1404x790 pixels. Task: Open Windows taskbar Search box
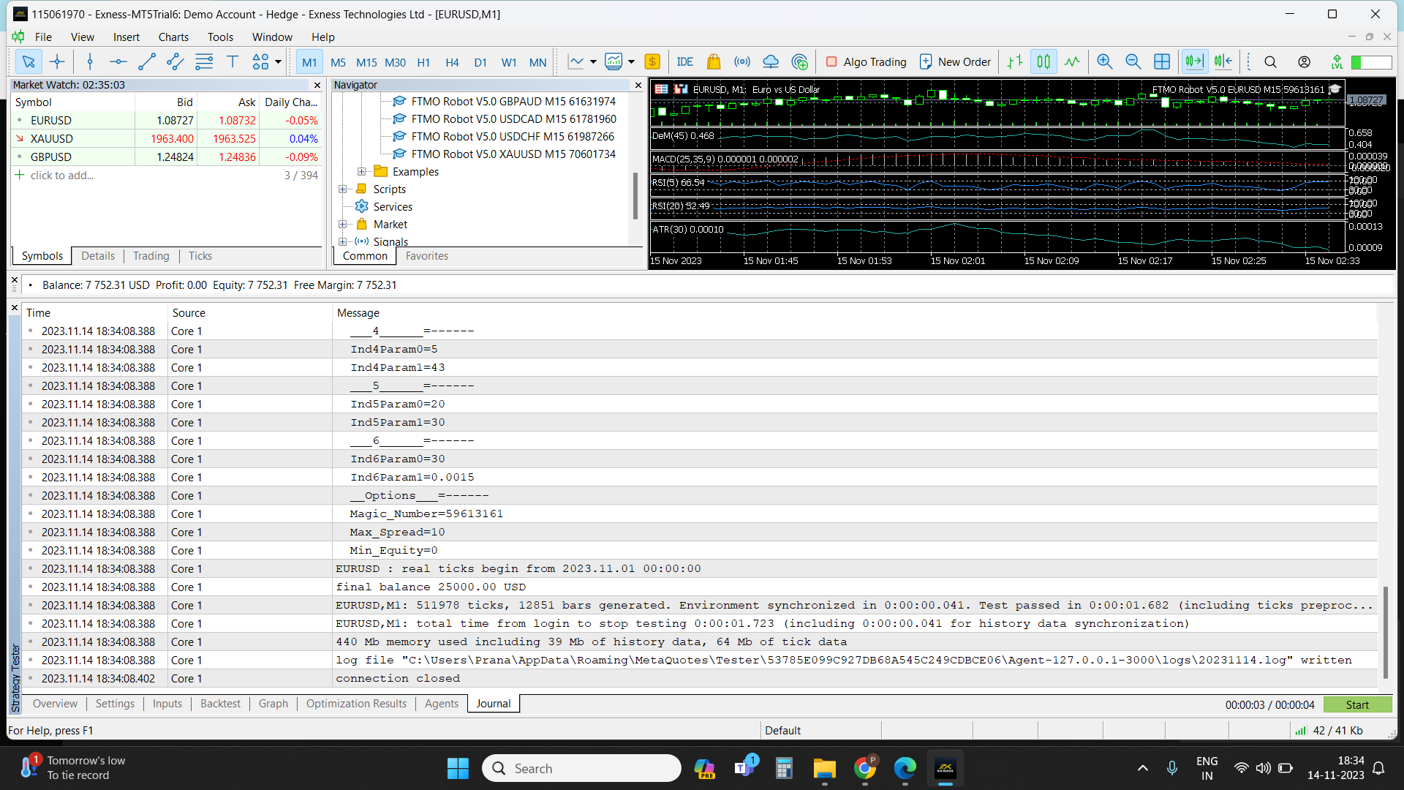click(x=582, y=768)
